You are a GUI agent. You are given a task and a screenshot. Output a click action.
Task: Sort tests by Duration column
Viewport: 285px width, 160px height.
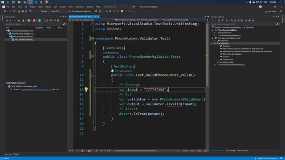39,28
